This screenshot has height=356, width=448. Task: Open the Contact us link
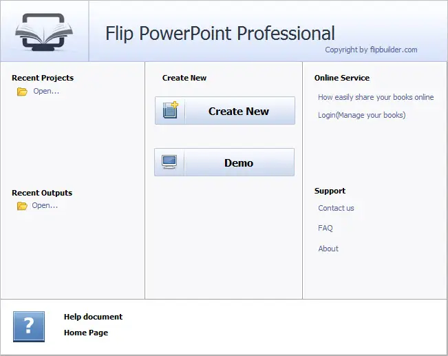336,208
